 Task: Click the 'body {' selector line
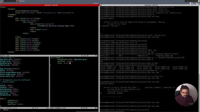tap(3, 99)
